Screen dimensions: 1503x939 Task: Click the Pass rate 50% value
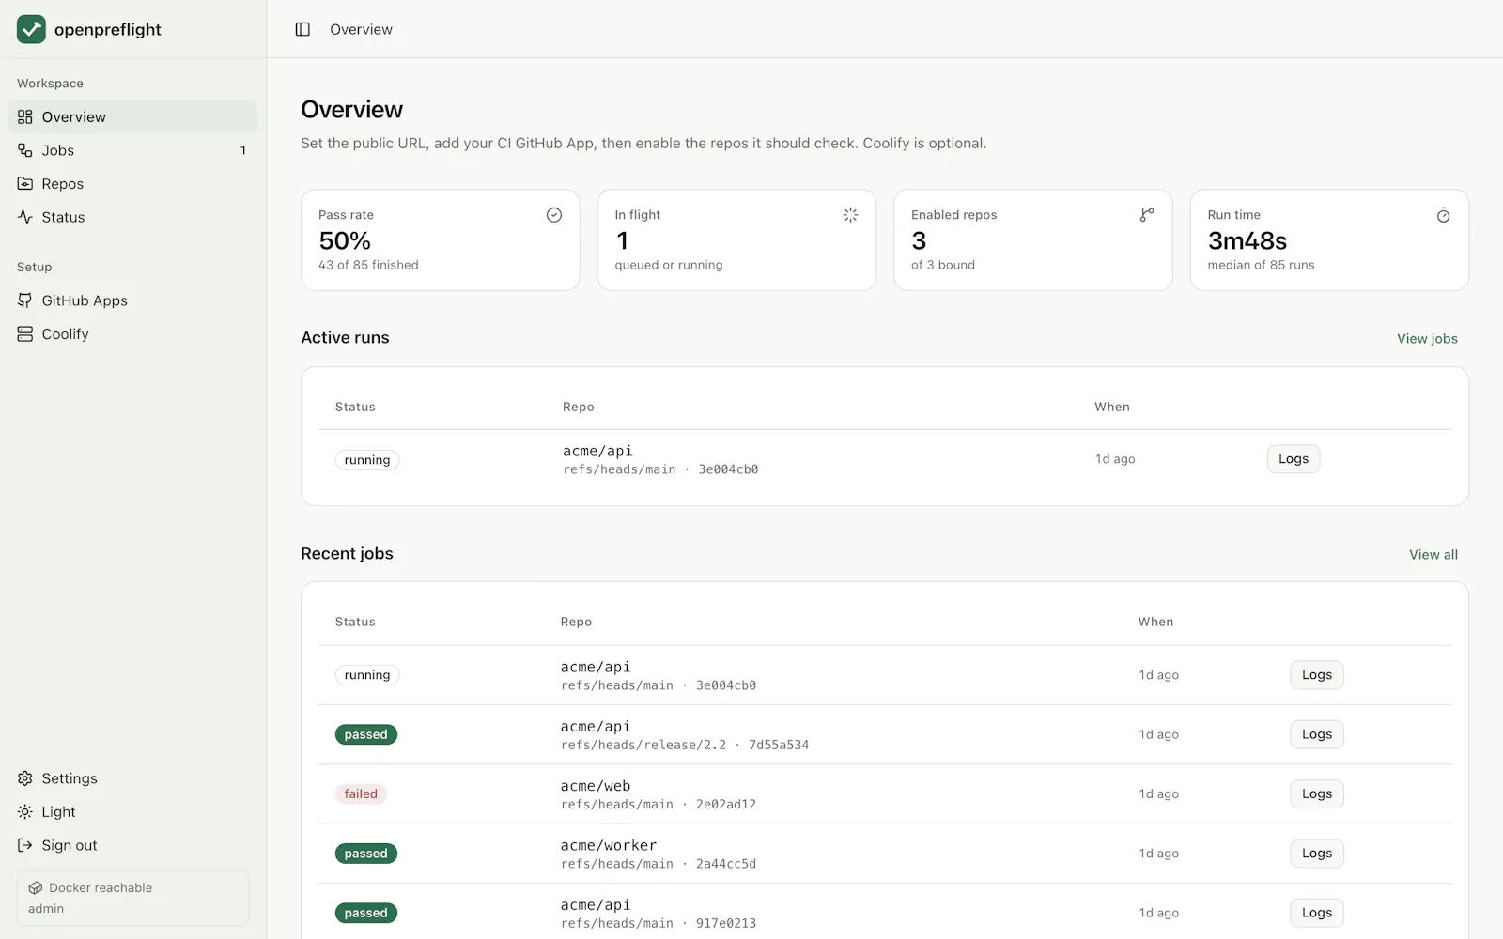[345, 241]
